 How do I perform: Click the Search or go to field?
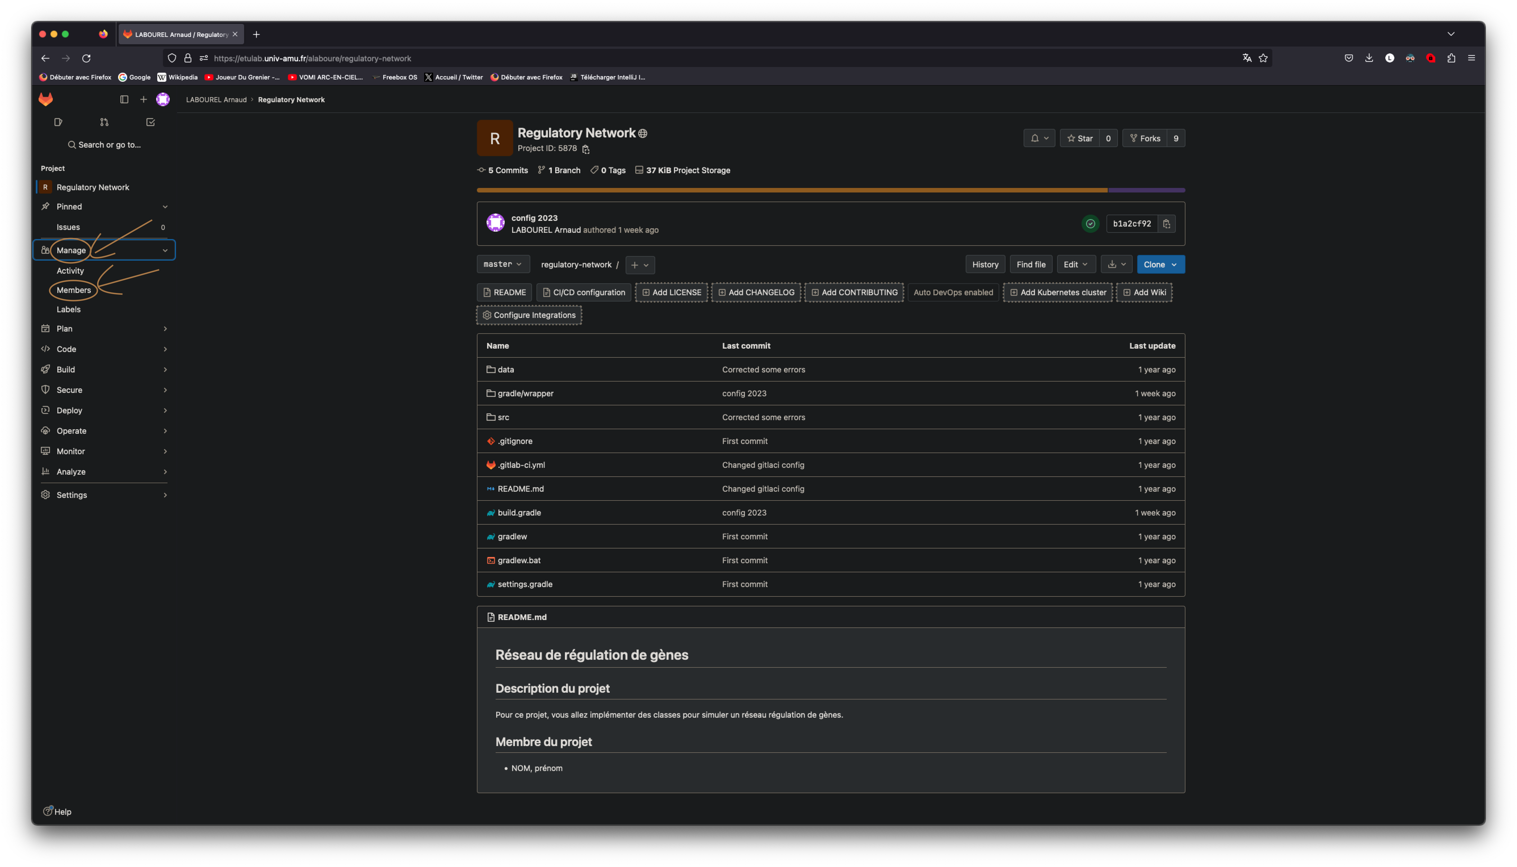[104, 145]
